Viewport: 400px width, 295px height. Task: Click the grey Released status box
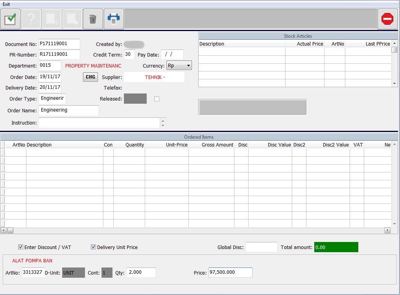135,99
